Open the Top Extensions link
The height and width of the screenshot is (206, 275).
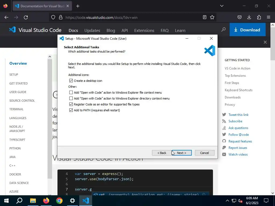click(235, 76)
